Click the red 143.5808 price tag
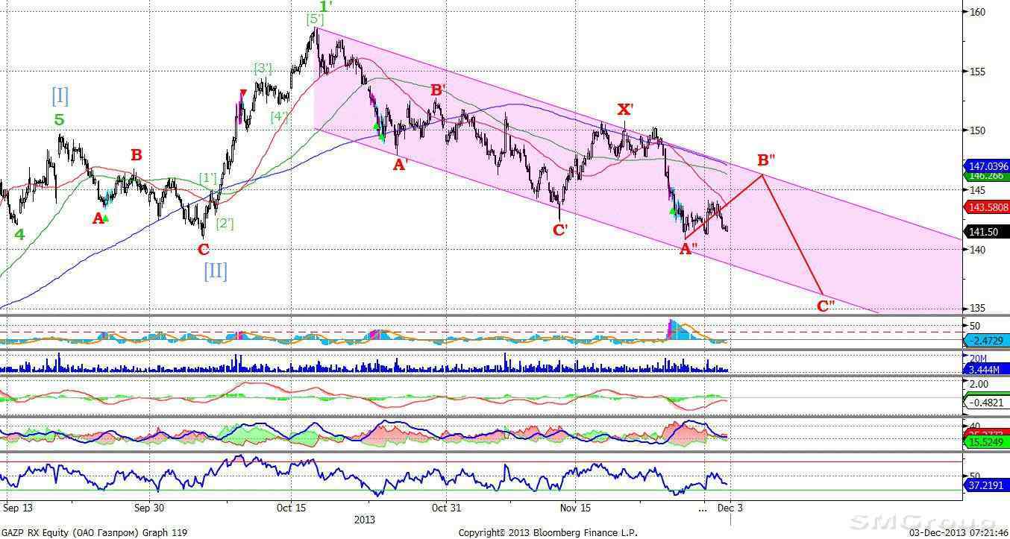1010x539 pixels. pyautogui.click(x=987, y=207)
